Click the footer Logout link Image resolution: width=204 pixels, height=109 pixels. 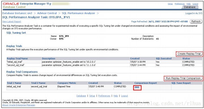124,96
